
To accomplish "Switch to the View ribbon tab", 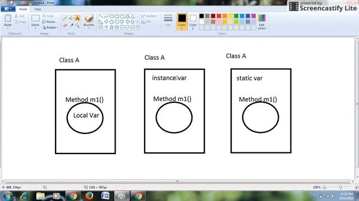I will click(38, 9).
